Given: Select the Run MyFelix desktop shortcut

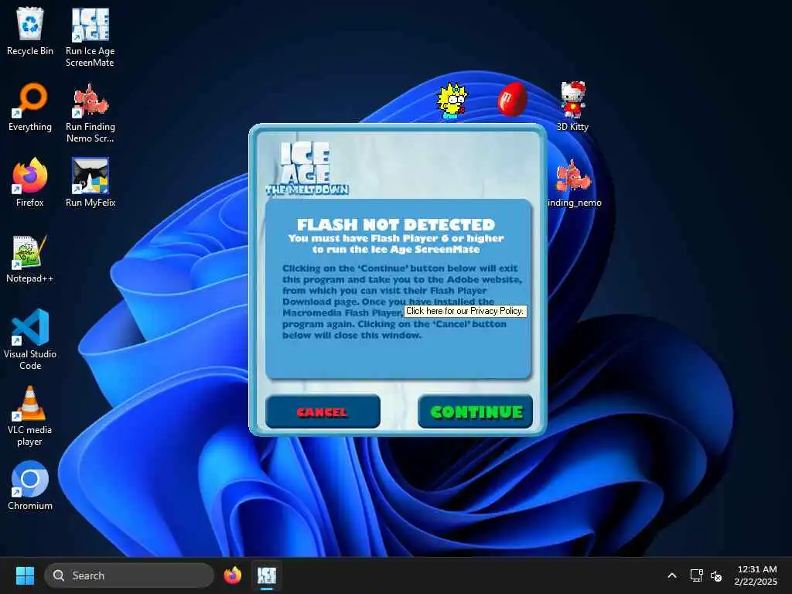Looking at the screenshot, I should click(90, 183).
